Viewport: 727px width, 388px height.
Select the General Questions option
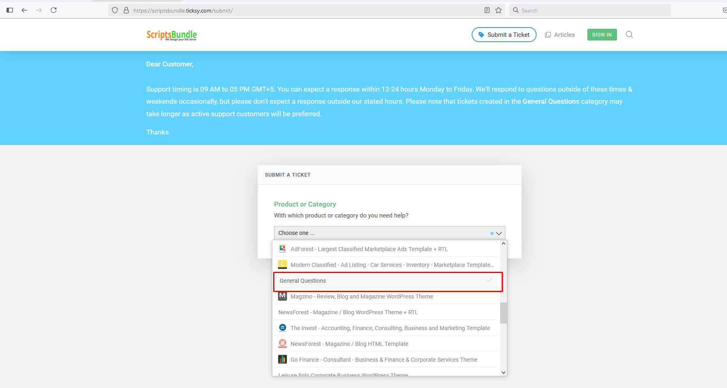[x=386, y=281]
